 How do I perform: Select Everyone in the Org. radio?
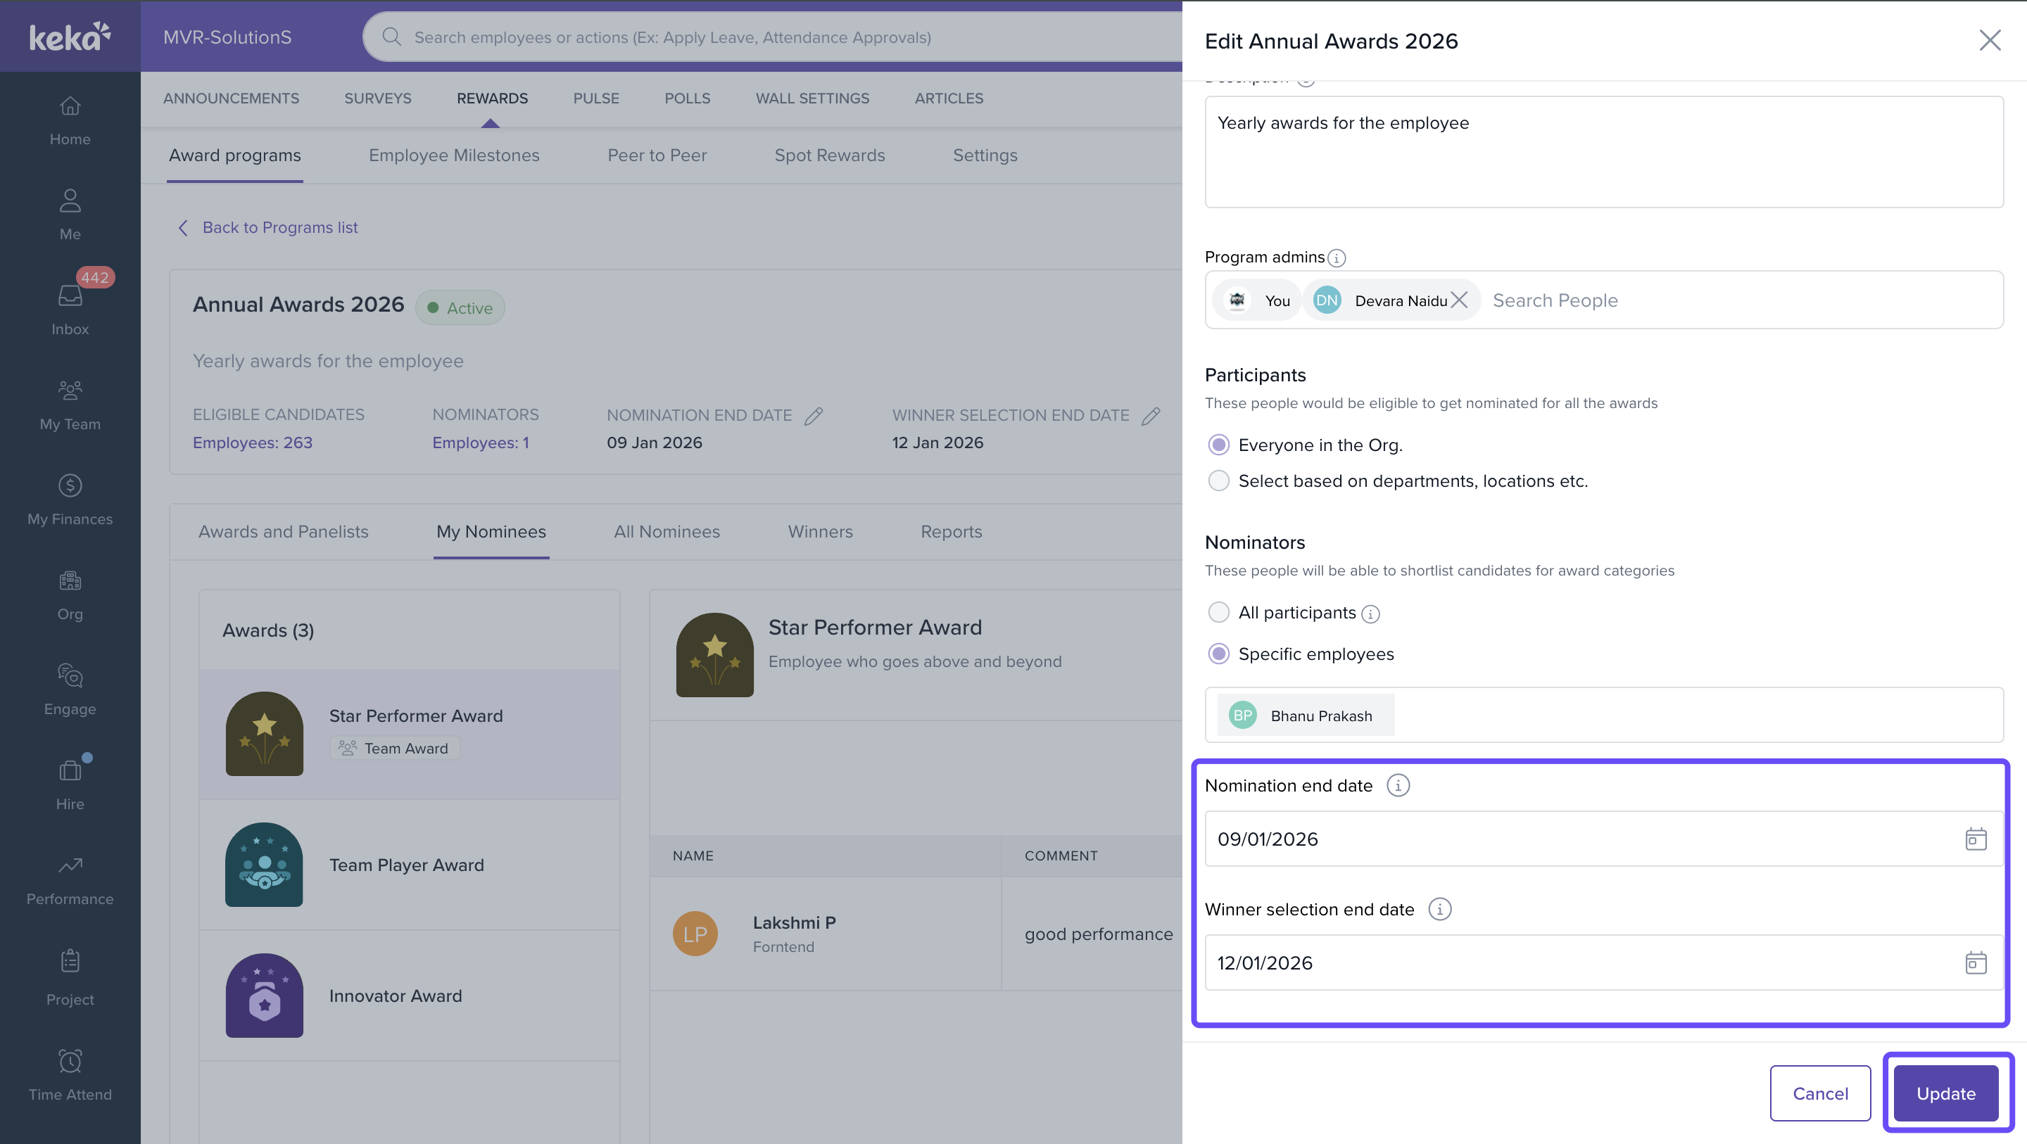coord(1218,445)
